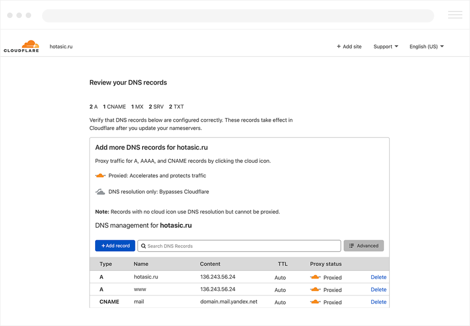470x326 pixels.
Task: Click the 136.243.56.24 content in www row
Action: pos(218,289)
